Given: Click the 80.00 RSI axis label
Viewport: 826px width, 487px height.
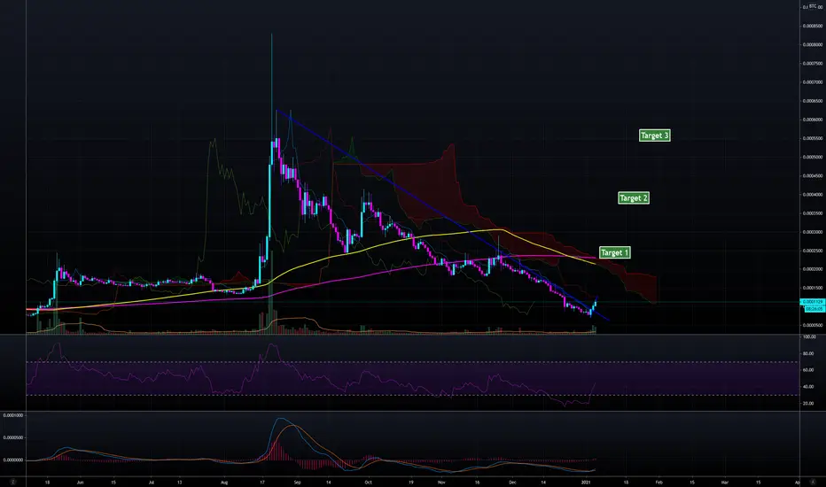Looking at the screenshot, I should pyautogui.click(x=808, y=354).
